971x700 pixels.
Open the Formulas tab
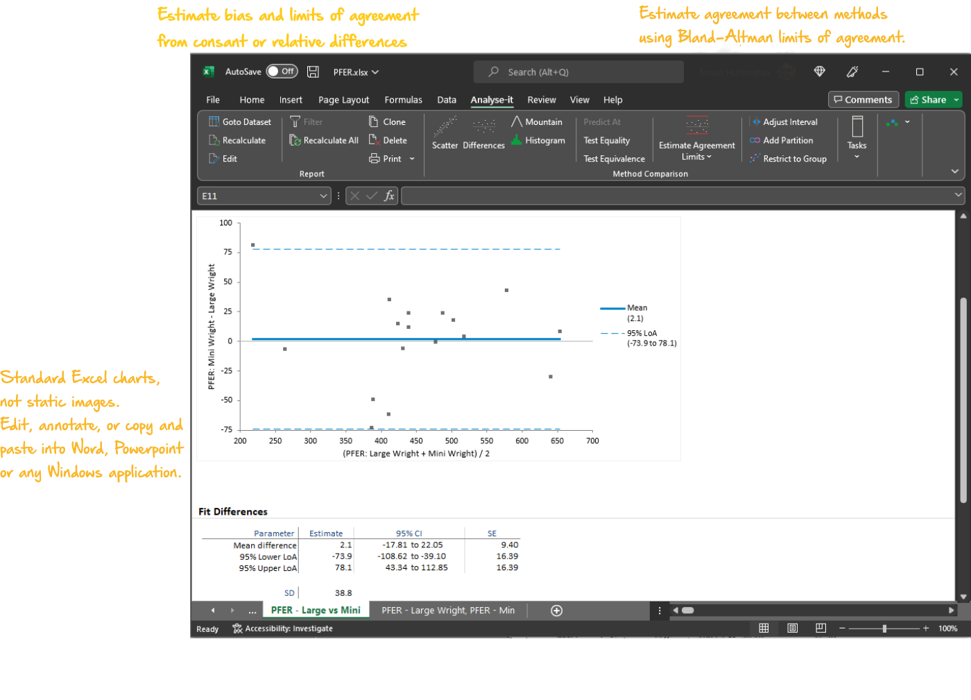pyautogui.click(x=403, y=100)
